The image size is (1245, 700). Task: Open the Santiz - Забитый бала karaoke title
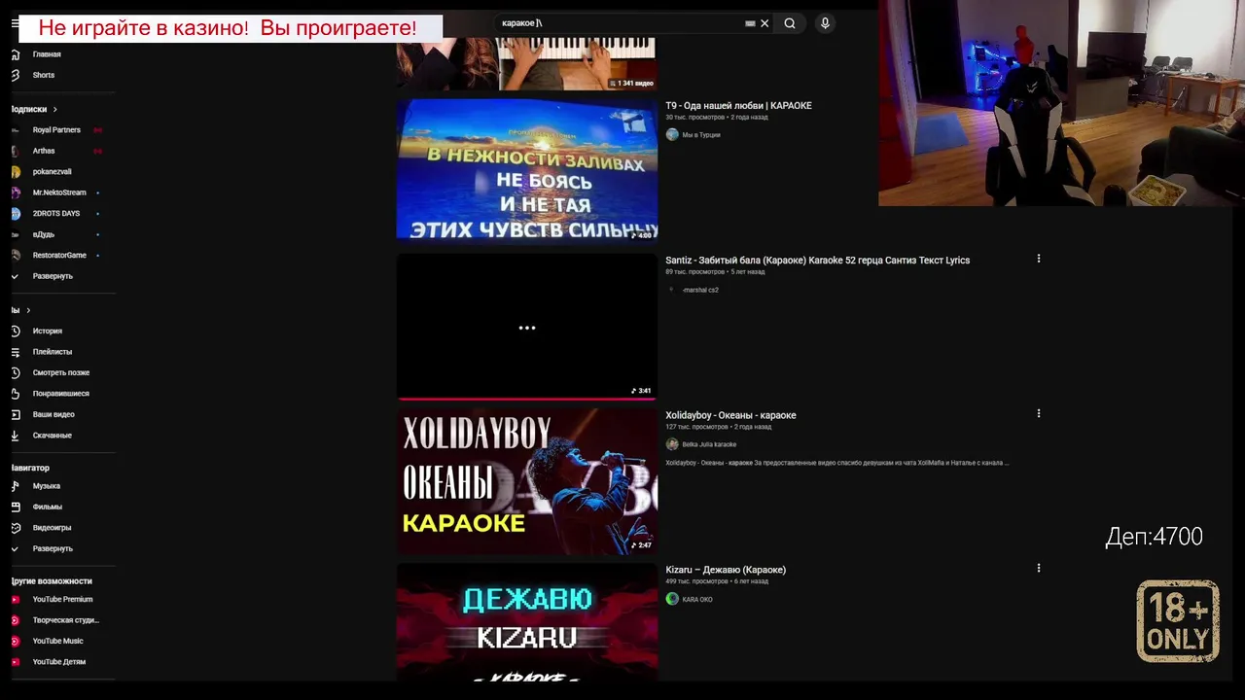pyautogui.click(x=817, y=261)
